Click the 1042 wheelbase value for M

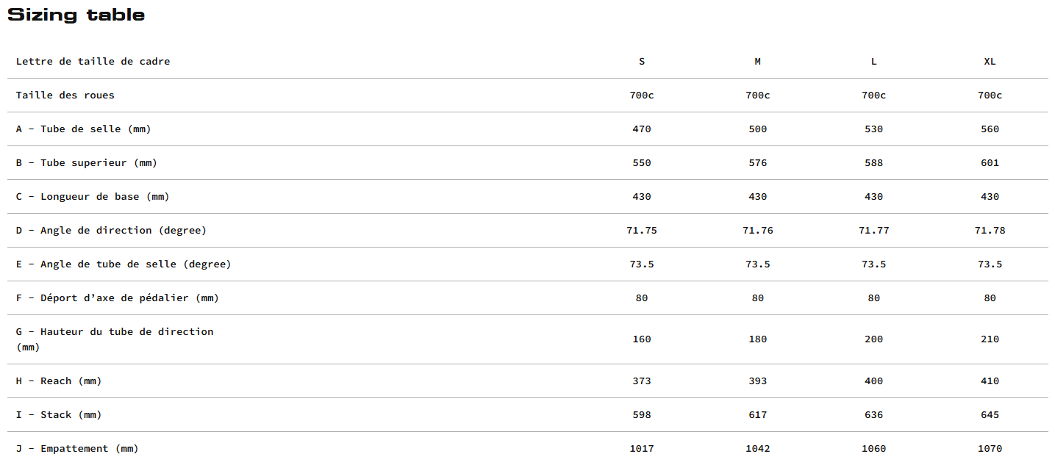(x=758, y=449)
